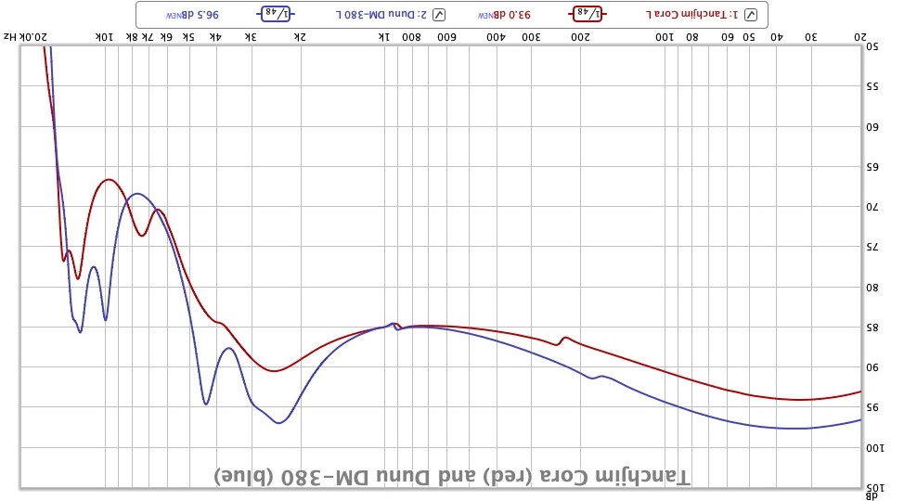The image size is (904, 501).
Task: Click the 8k frequency axis label
Action: 132,37
